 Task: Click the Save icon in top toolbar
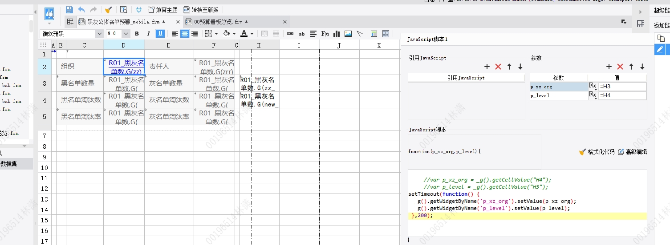(69, 9)
